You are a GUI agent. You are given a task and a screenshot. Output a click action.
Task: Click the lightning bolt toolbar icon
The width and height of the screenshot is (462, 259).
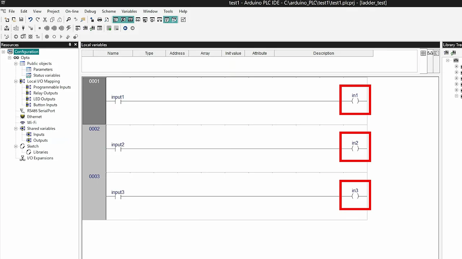pos(69,28)
